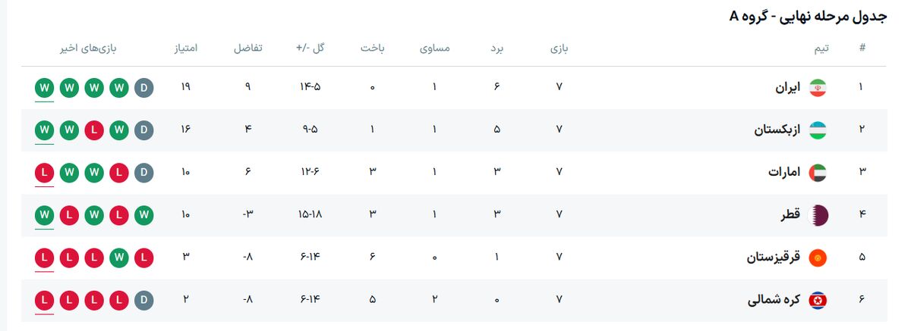Click the UAE flag icon

click(x=817, y=172)
